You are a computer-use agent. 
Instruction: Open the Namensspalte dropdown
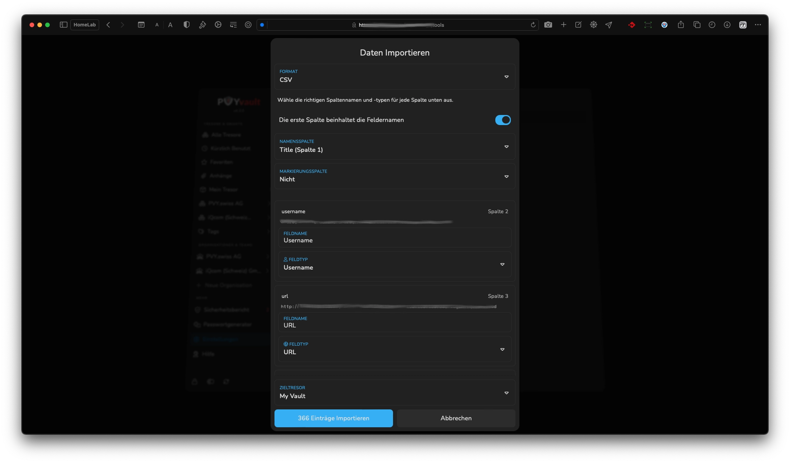(395, 146)
